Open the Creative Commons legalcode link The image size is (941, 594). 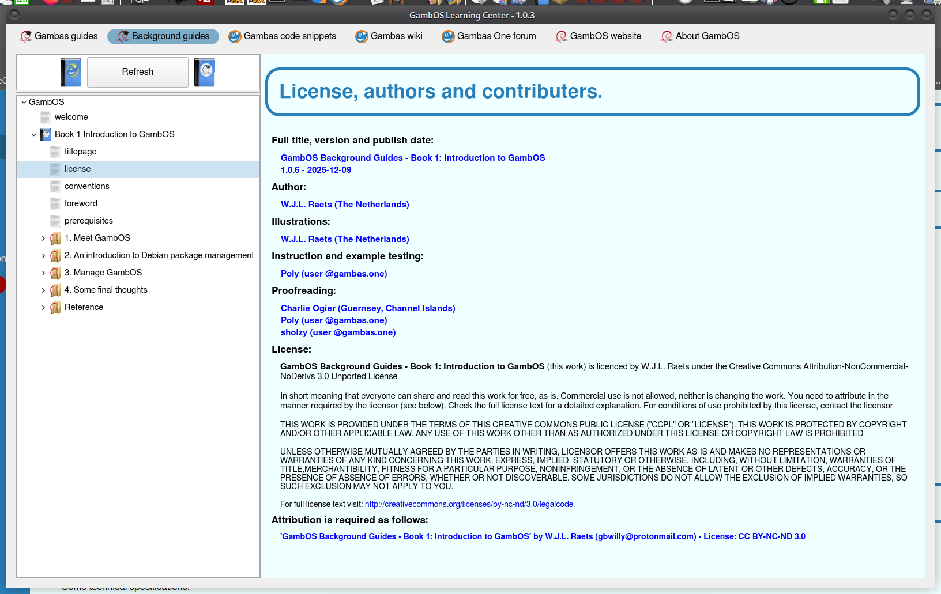[469, 504]
